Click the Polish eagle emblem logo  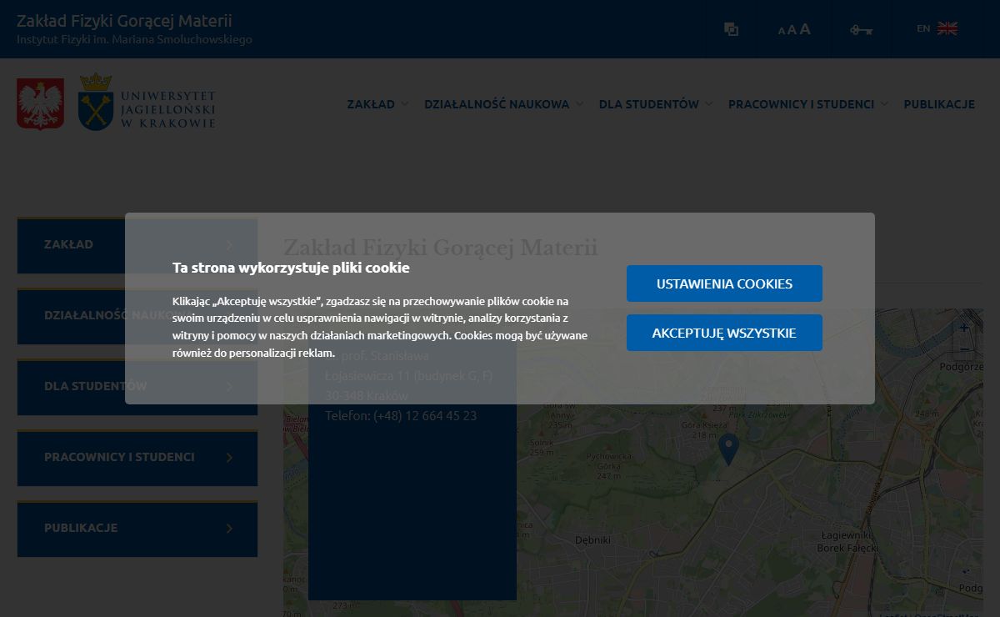coord(40,104)
